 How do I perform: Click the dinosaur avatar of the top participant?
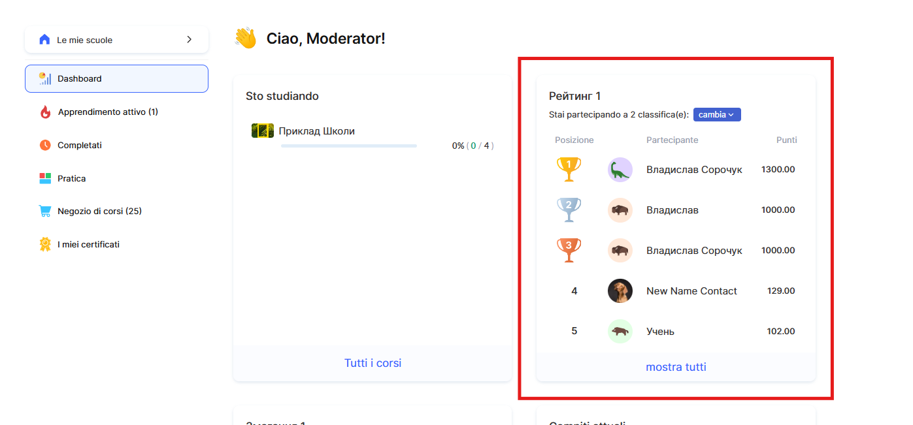click(x=620, y=170)
